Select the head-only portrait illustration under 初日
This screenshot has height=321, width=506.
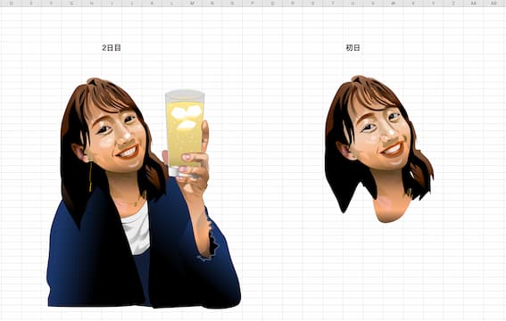[379, 149]
